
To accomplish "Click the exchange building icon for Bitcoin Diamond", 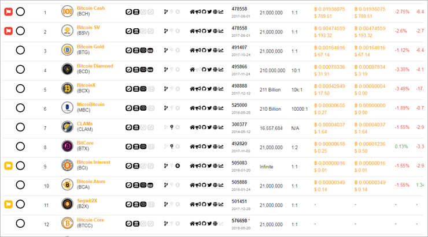I will tap(136, 70).
